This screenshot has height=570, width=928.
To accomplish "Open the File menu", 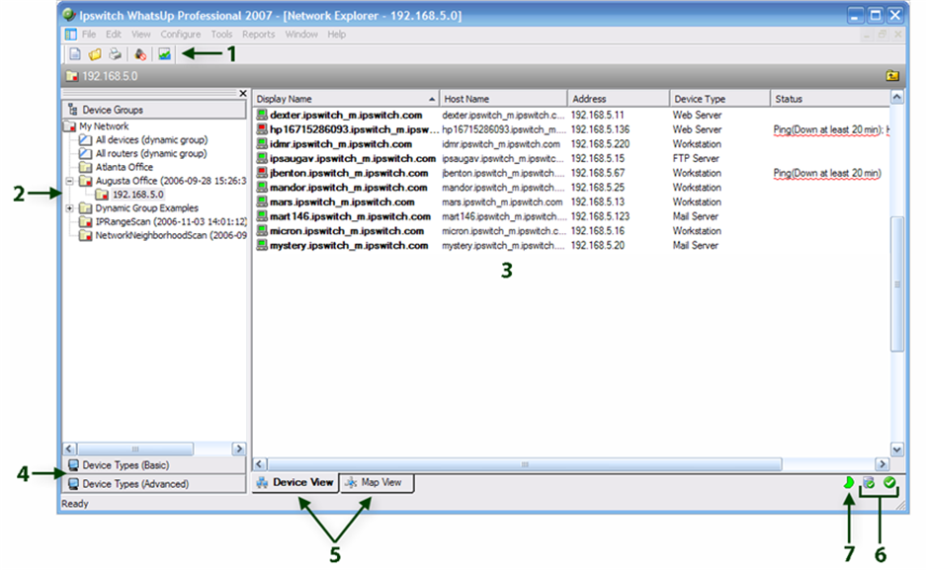I will [x=89, y=35].
